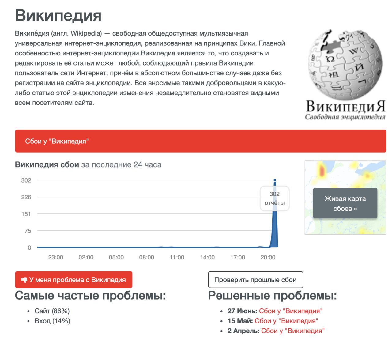Click the red "Сбои у Википедия" banner
Image resolution: width=392 pixels, height=340 pixels.
point(201,141)
